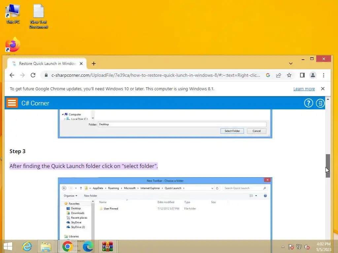Share this page icon
Image resolution: width=338 pixels, height=253 pixels.
tap(279, 75)
